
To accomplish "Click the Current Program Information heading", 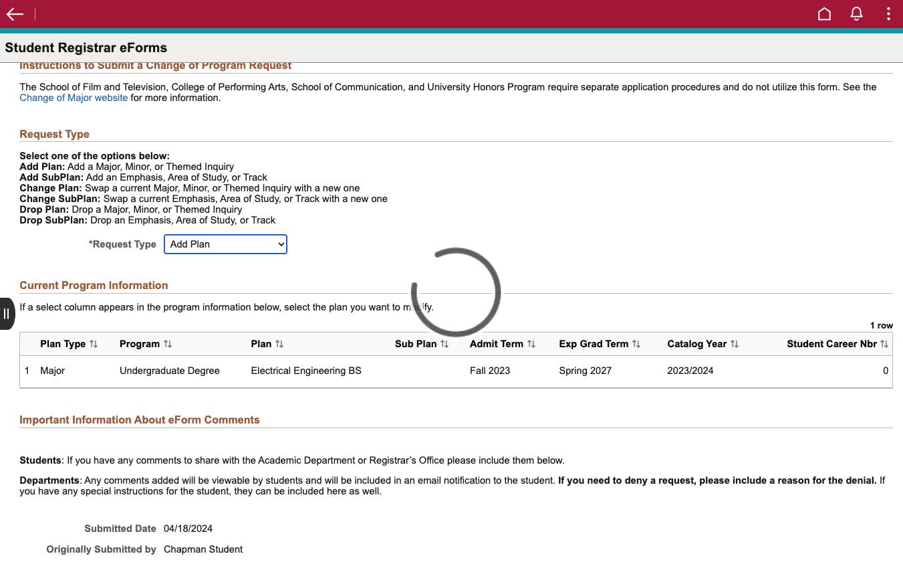I will point(94,286).
